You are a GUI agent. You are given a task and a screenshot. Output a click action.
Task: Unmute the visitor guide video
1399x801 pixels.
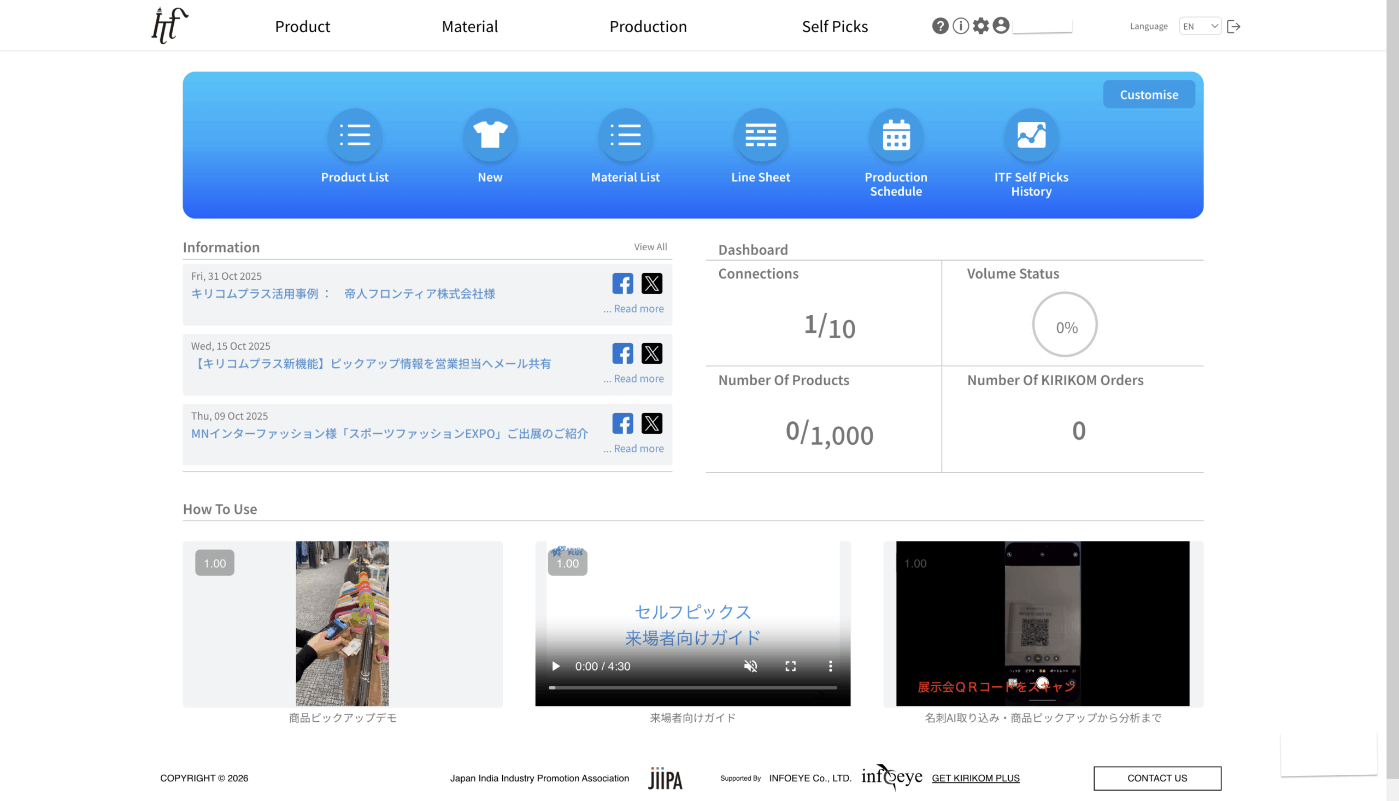750,666
